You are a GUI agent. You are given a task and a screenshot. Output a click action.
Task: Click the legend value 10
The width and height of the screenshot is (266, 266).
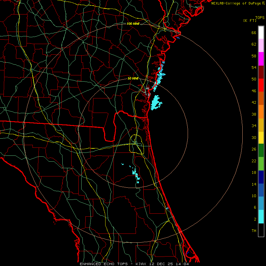coord(254,196)
